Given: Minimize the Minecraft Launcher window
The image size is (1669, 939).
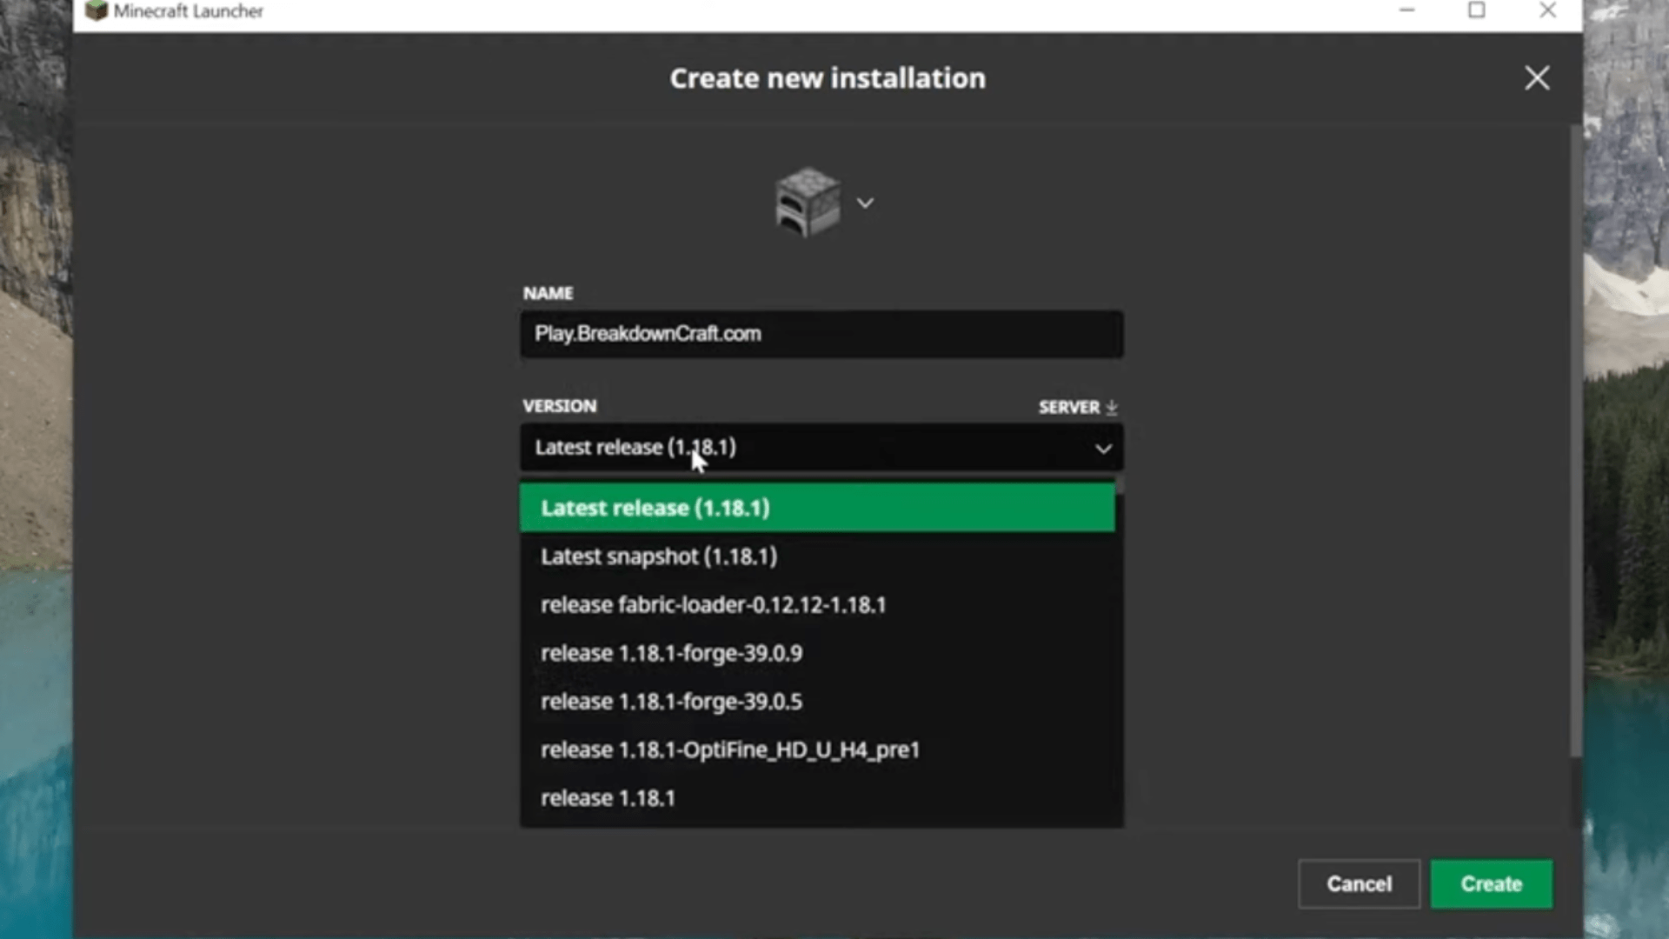Looking at the screenshot, I should pyautogui.click(x=1407, y=10).
